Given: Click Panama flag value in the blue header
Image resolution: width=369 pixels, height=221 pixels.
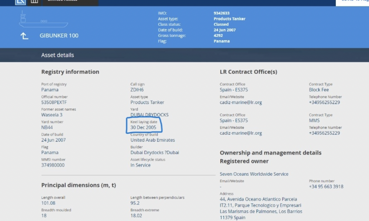Looking at the screenshot, I should (221, 41).
